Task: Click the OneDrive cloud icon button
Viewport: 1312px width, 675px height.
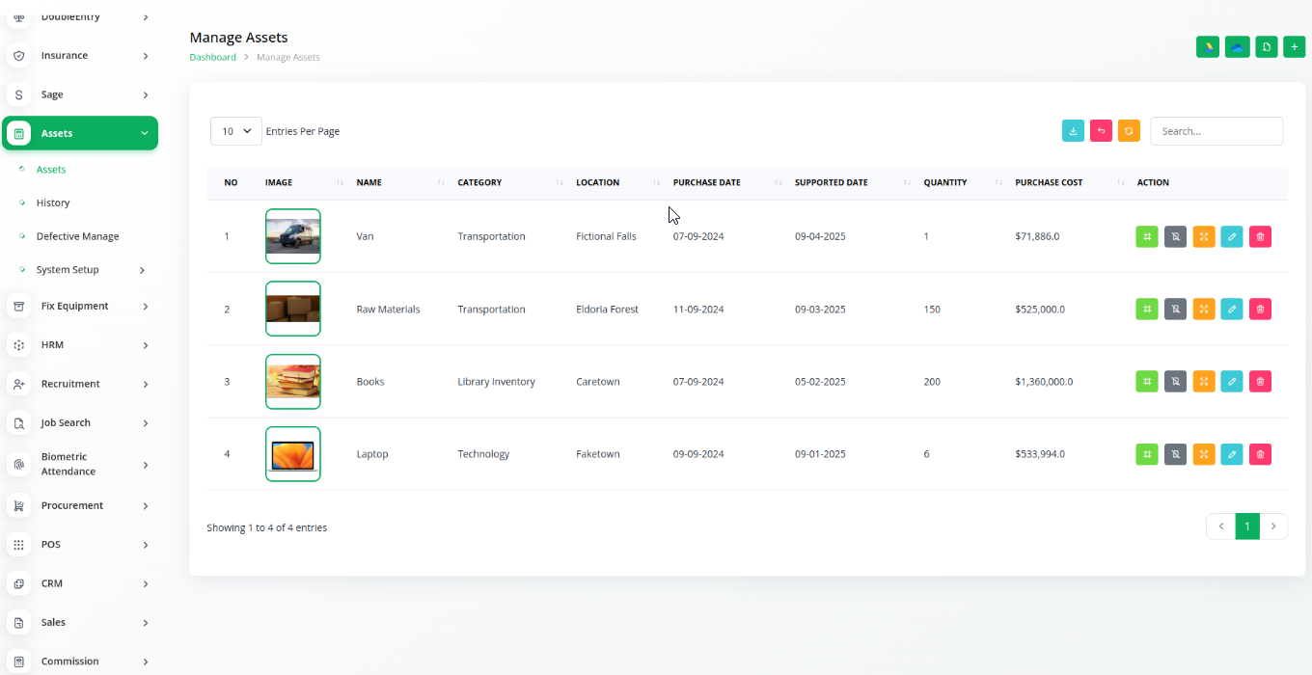Action: point(1237,46)
